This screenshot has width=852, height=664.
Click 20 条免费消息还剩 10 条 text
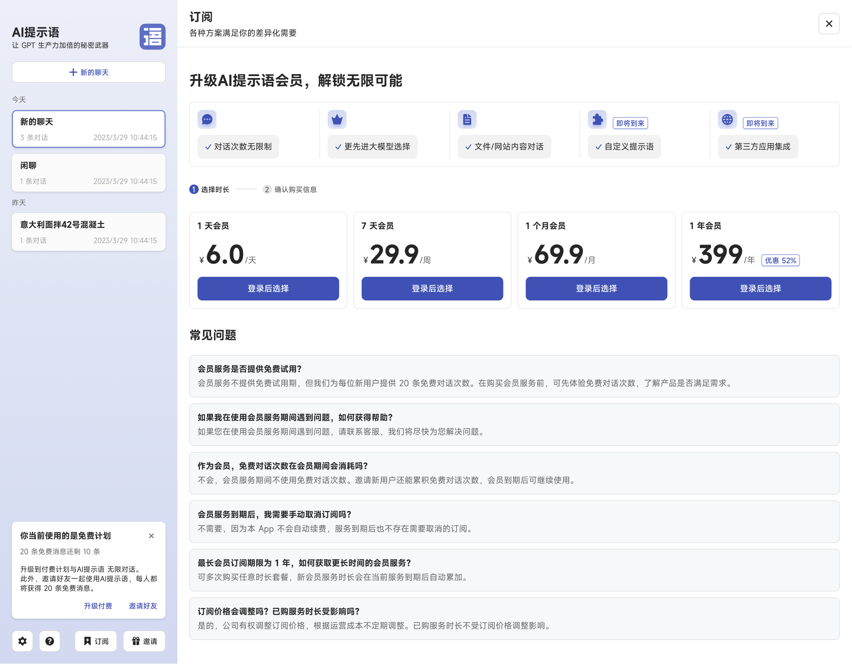(60, 552)
